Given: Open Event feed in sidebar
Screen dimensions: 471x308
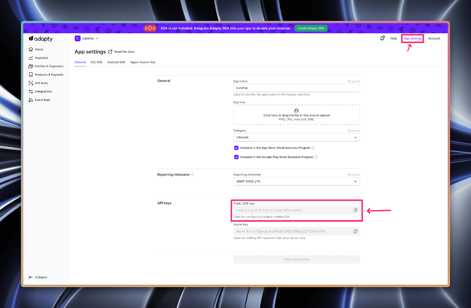Looking at the screenshot, I should click(42, 100).
